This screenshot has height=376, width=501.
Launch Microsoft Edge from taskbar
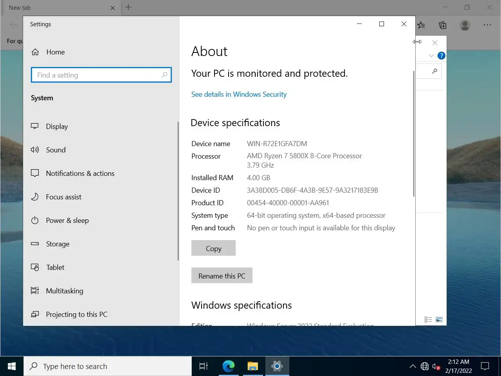pyautogui.click(x=229, y=366)
